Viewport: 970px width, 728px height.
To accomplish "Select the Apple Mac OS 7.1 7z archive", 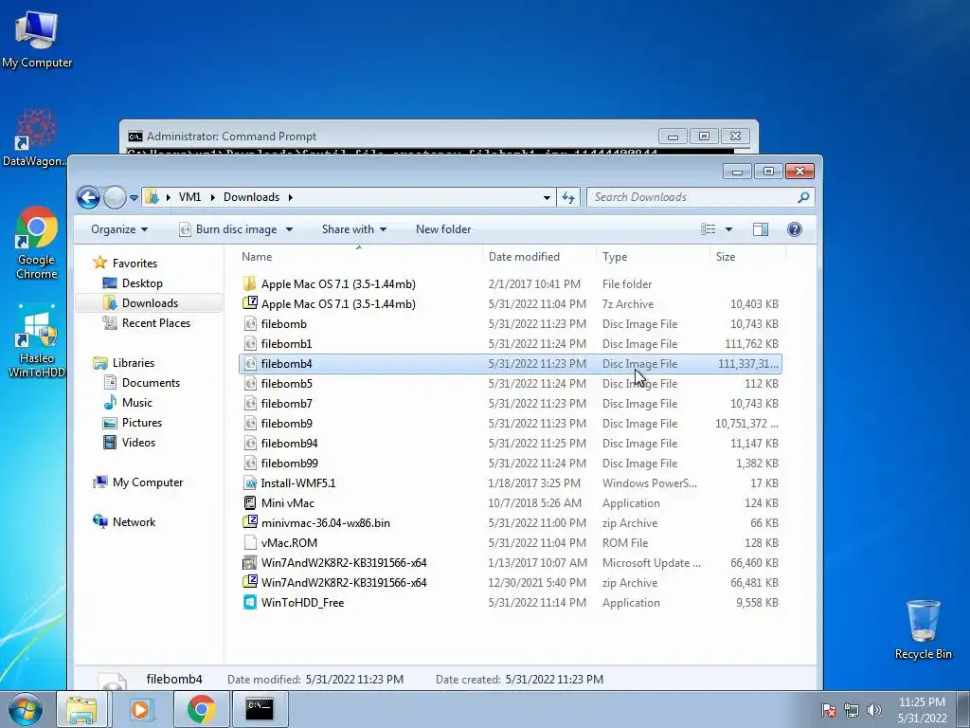I will coord(510,304).
